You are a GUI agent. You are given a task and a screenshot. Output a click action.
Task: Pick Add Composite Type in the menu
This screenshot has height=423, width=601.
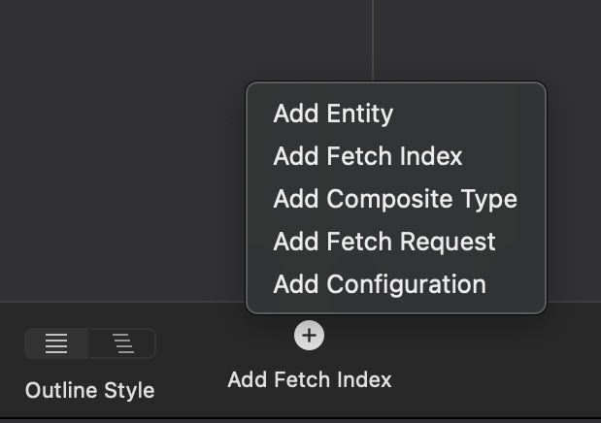[396, 199]
